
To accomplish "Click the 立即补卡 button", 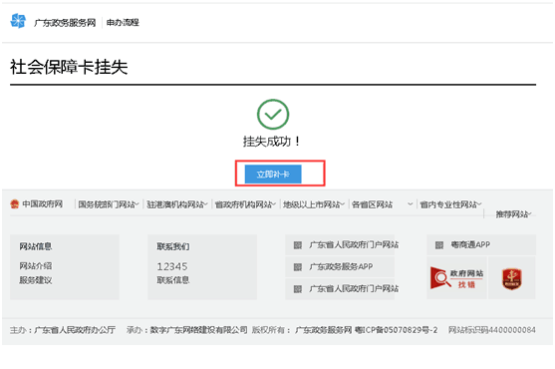I will click(x=273, y=174).
